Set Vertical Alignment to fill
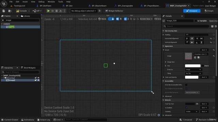Viewport: 218px width, 122px height. 201,42
